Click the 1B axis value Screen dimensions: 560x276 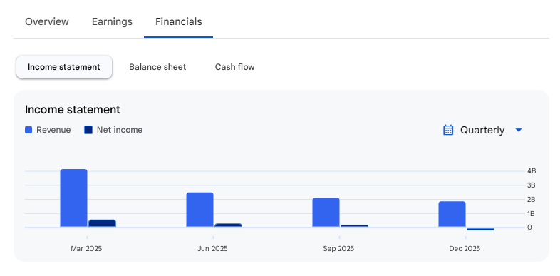532,214
